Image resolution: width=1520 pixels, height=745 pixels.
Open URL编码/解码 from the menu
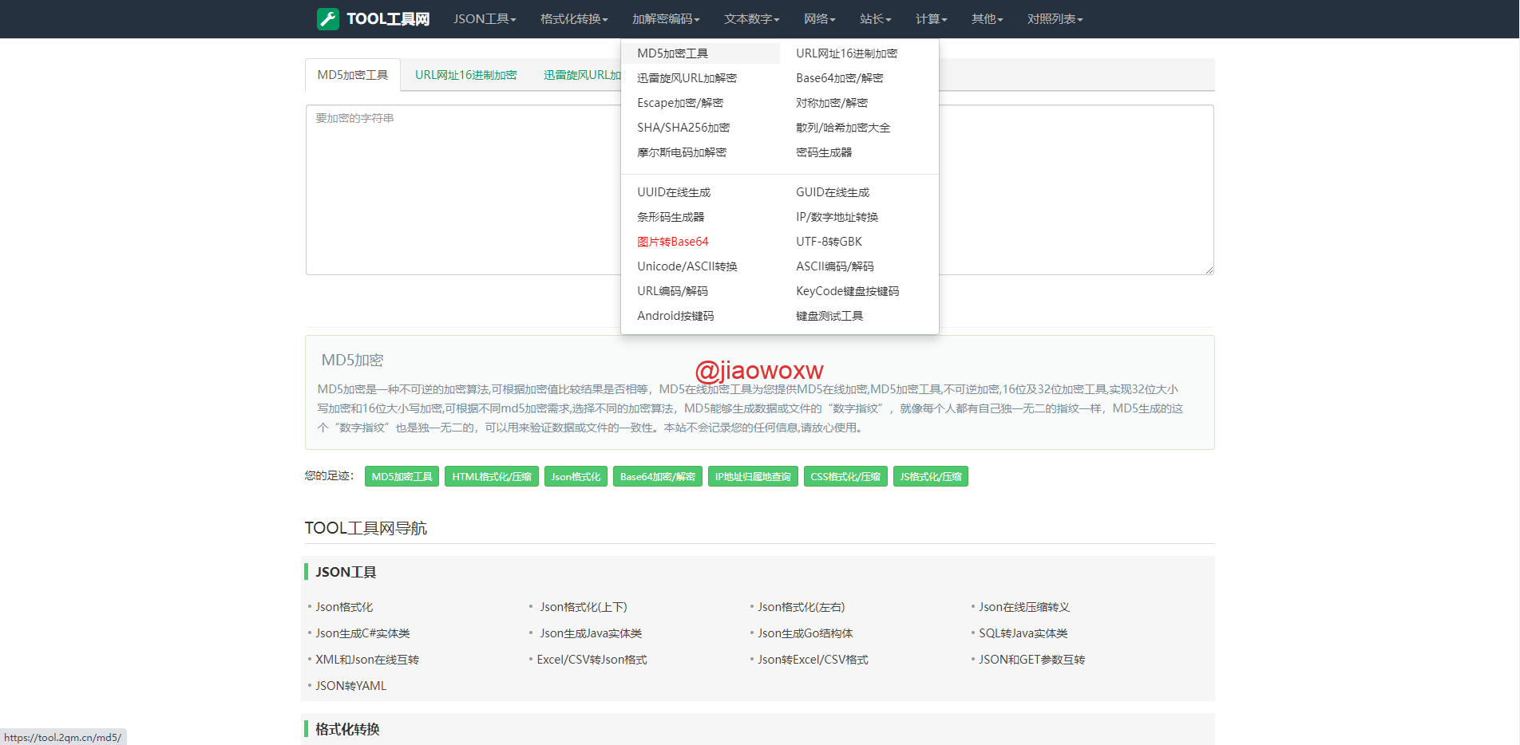click(672, 291)
